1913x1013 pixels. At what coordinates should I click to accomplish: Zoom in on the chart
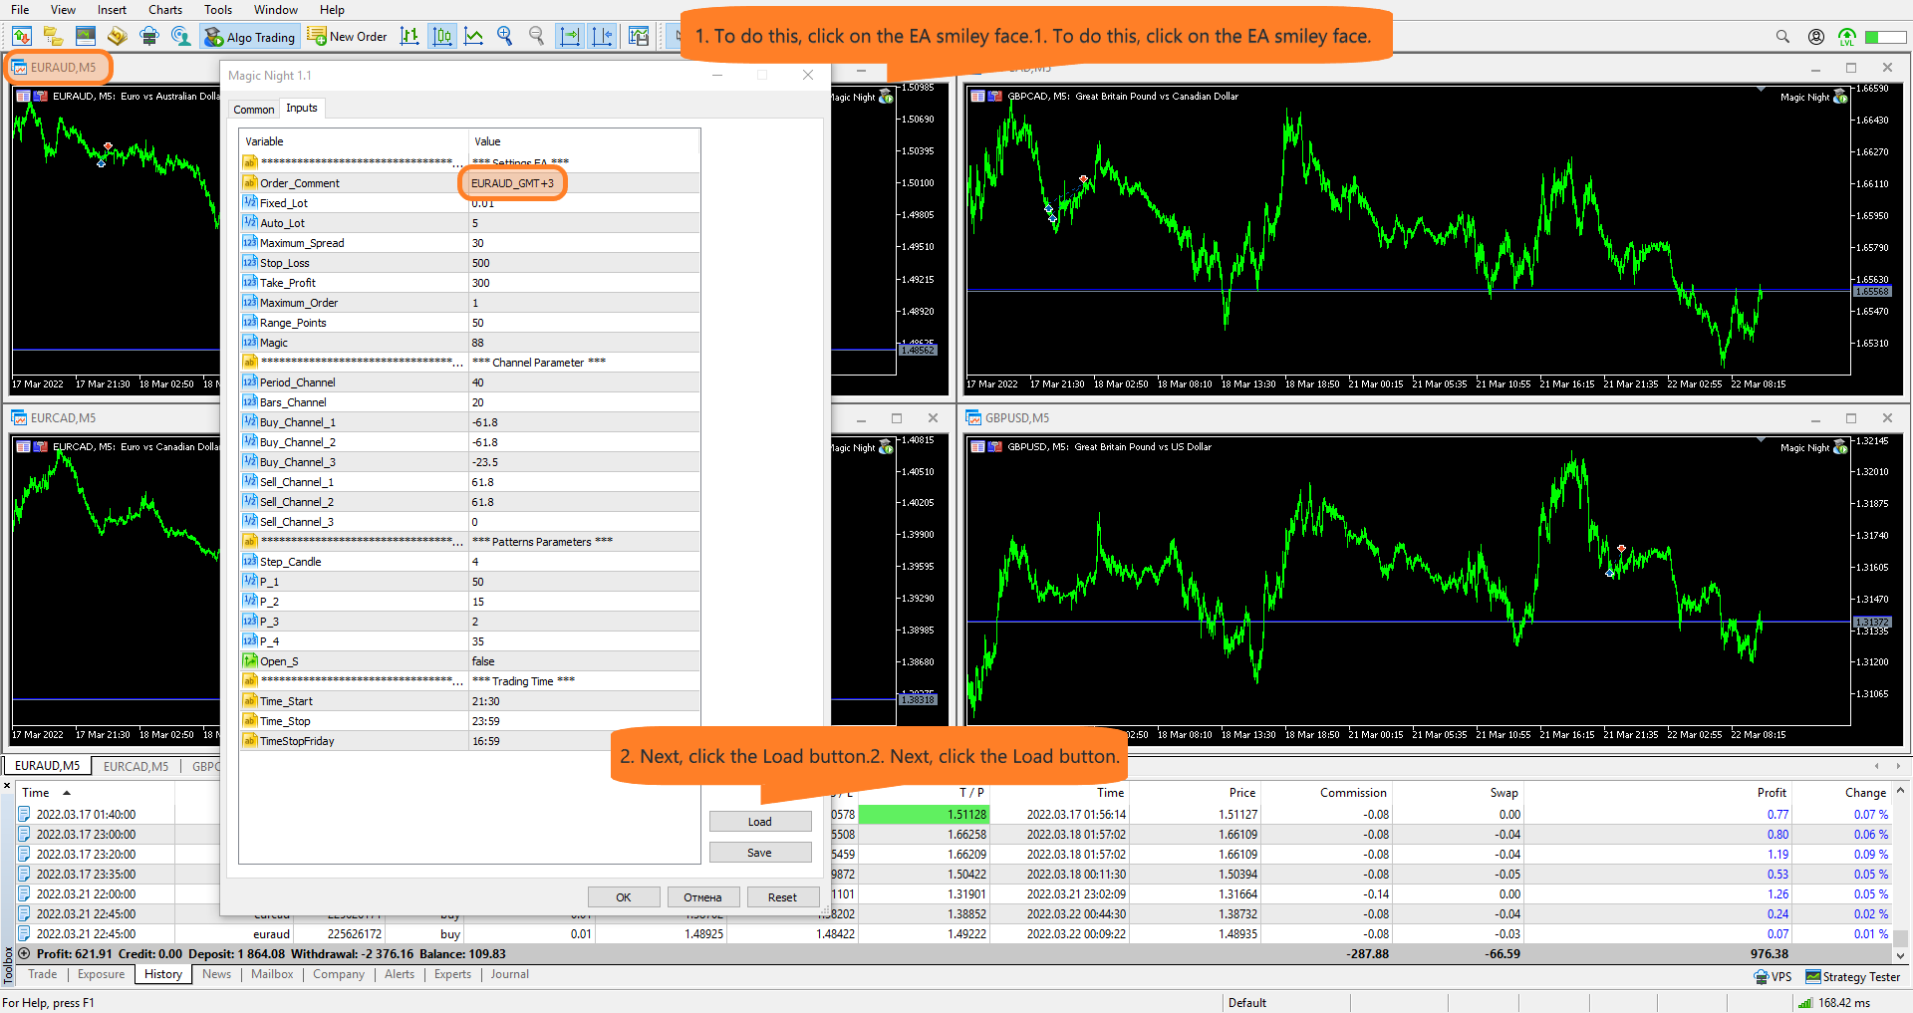pyautogui.click(x=505, y=37)
